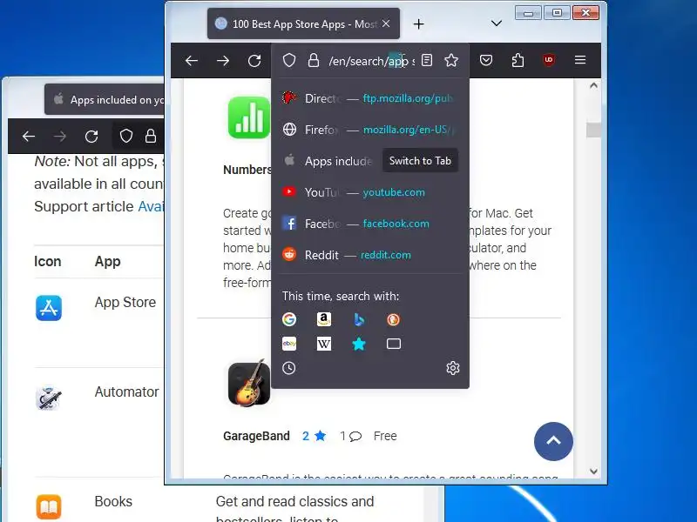
Task: Search history with the clock icon
Action: [x=289, y=368]
